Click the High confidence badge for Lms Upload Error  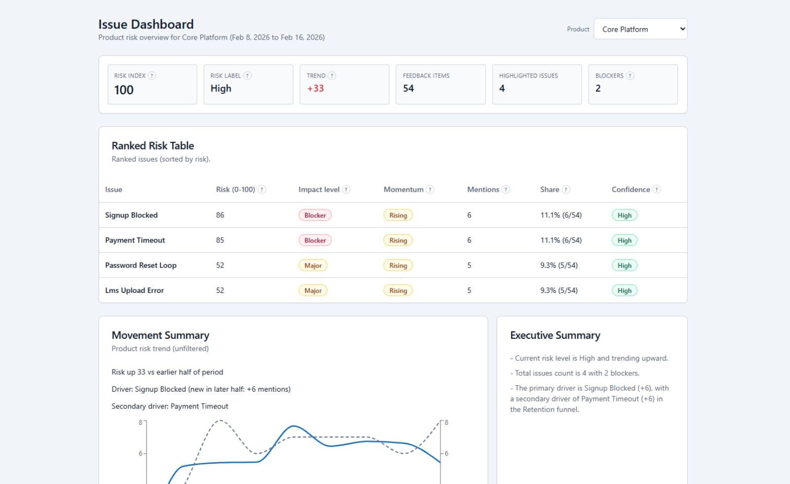click(625, 290)
